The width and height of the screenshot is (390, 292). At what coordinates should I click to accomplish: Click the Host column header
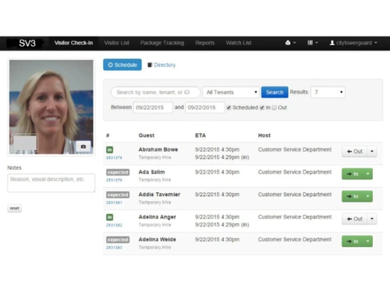pyautogui.click(x=264, y=135)
